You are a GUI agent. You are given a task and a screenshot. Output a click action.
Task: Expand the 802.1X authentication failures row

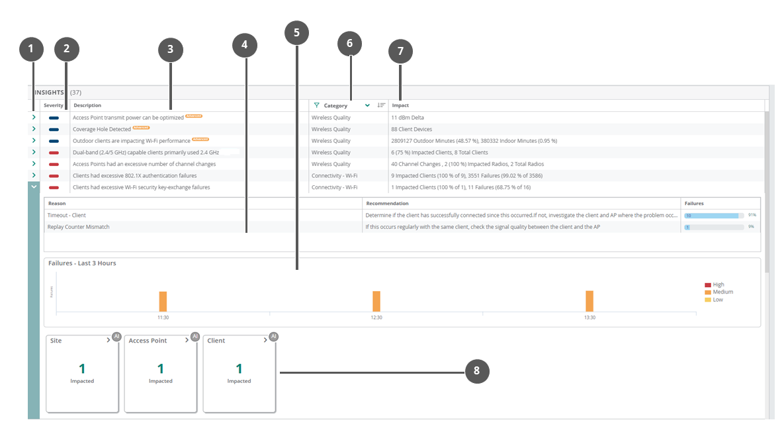[34, 175]
